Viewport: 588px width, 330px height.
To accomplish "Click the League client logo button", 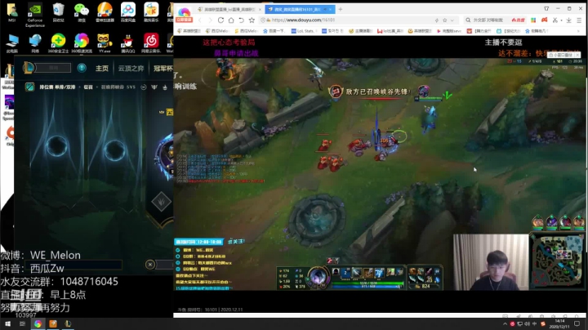I will pyautogui.click(x=29, y=68).
